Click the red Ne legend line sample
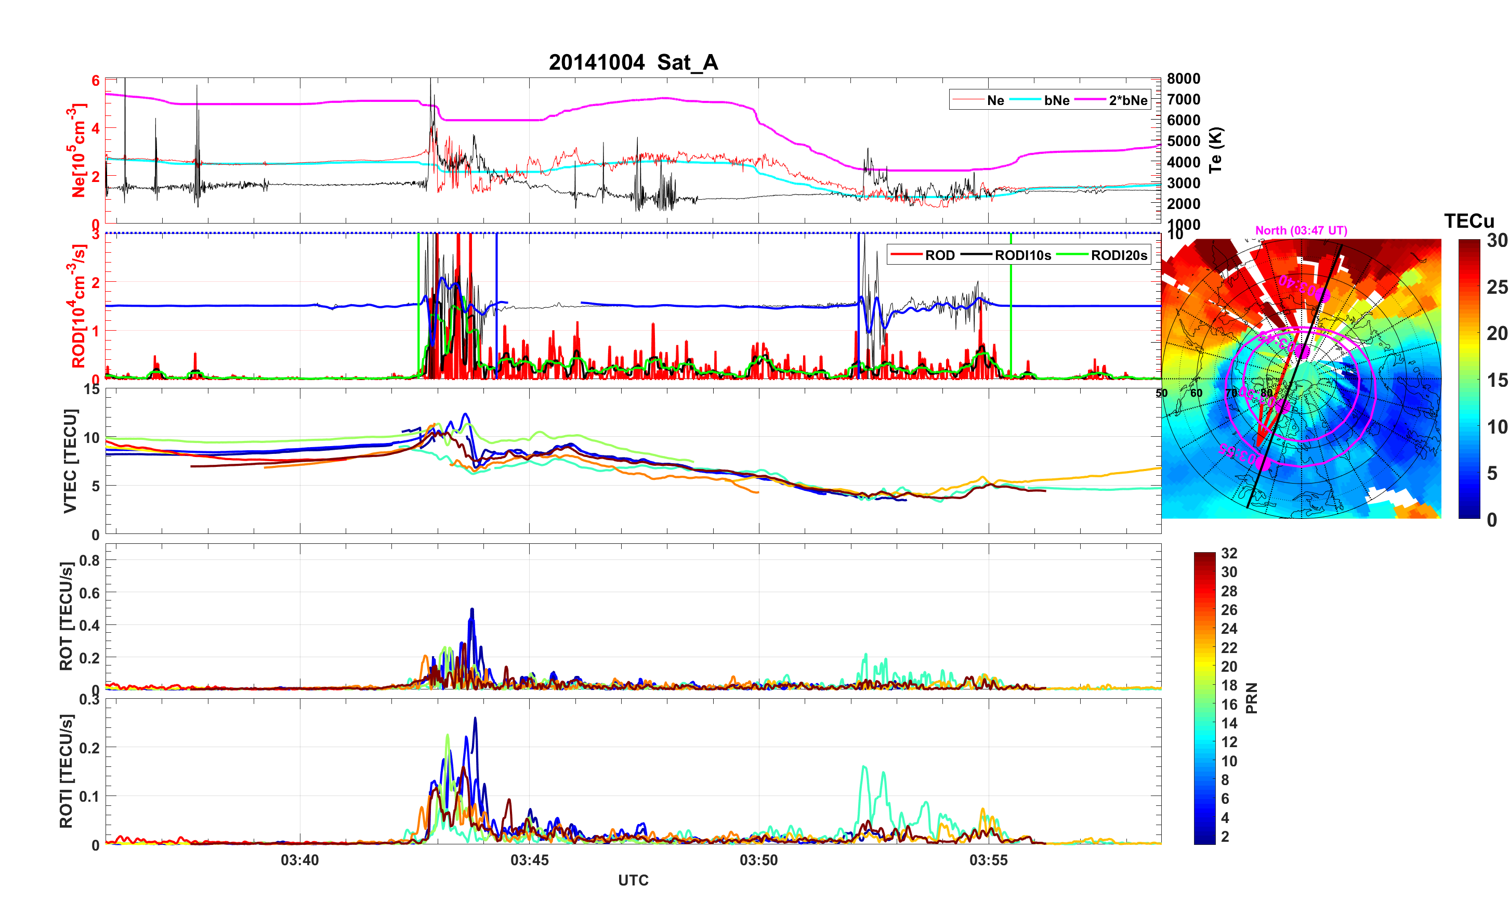Screen dimensions: 1509x913 pos(968,100)
